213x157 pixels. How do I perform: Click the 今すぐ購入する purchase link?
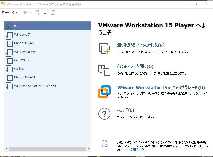point(136,150)
